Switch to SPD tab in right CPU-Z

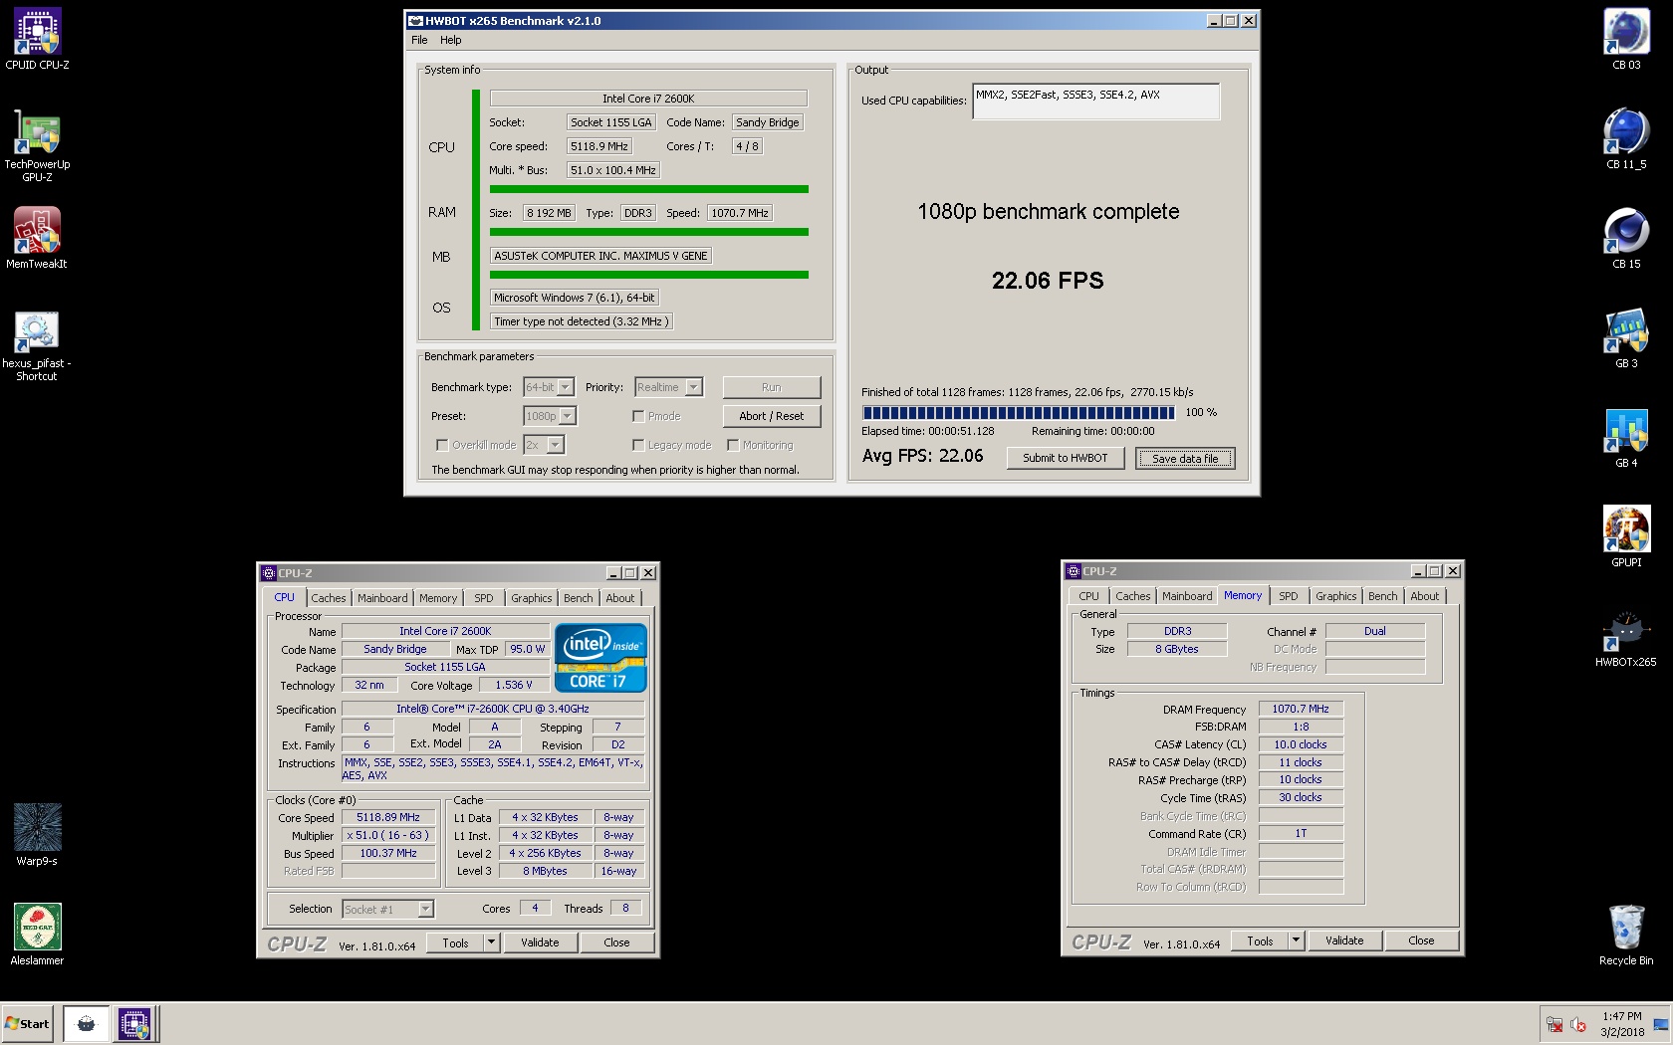1289,596
